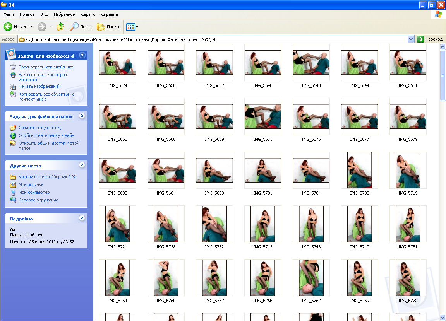The width and height of the screenshot is (446, 321).
Task: Collapse the Задачи для изображений panel
Action: (82, 55)
